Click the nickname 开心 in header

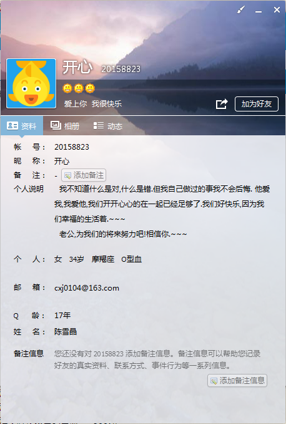pos(77,67)
